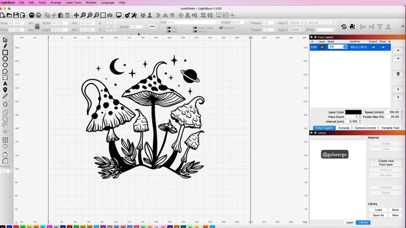406x228 pixels.
Task: Click the rotate refresh icon near the top right
Action: pyautogui.click(x=344, y=27)
